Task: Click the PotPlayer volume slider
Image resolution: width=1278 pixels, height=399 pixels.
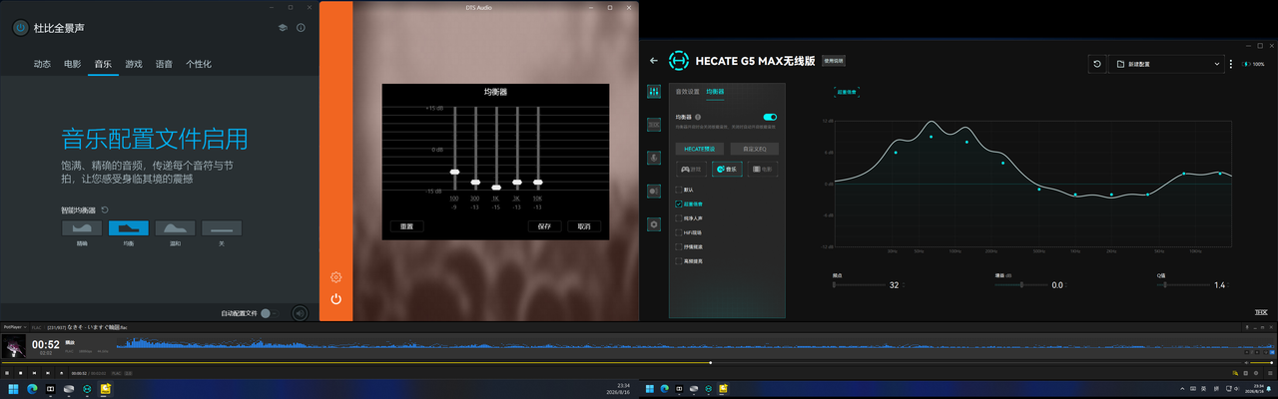Action: click(x=1260, y=363)
